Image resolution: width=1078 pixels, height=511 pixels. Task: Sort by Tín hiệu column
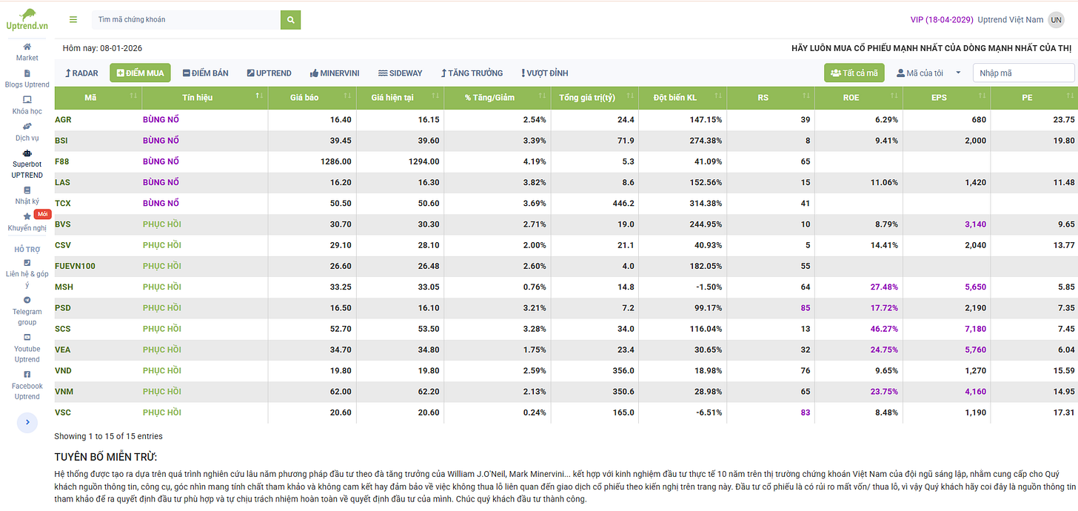tap(260, 97)
